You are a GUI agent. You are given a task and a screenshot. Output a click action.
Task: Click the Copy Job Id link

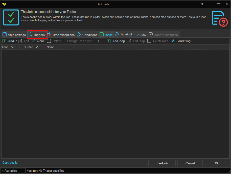pos(10,163)
